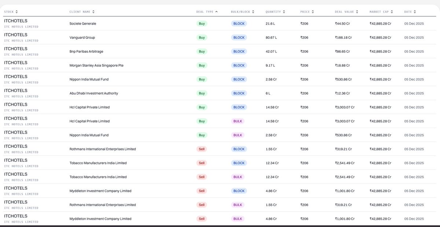Image resolution: width=440 pixels, height=227 pixels.
Task: Click Market Cap column header label
Action: pos(379,12)
